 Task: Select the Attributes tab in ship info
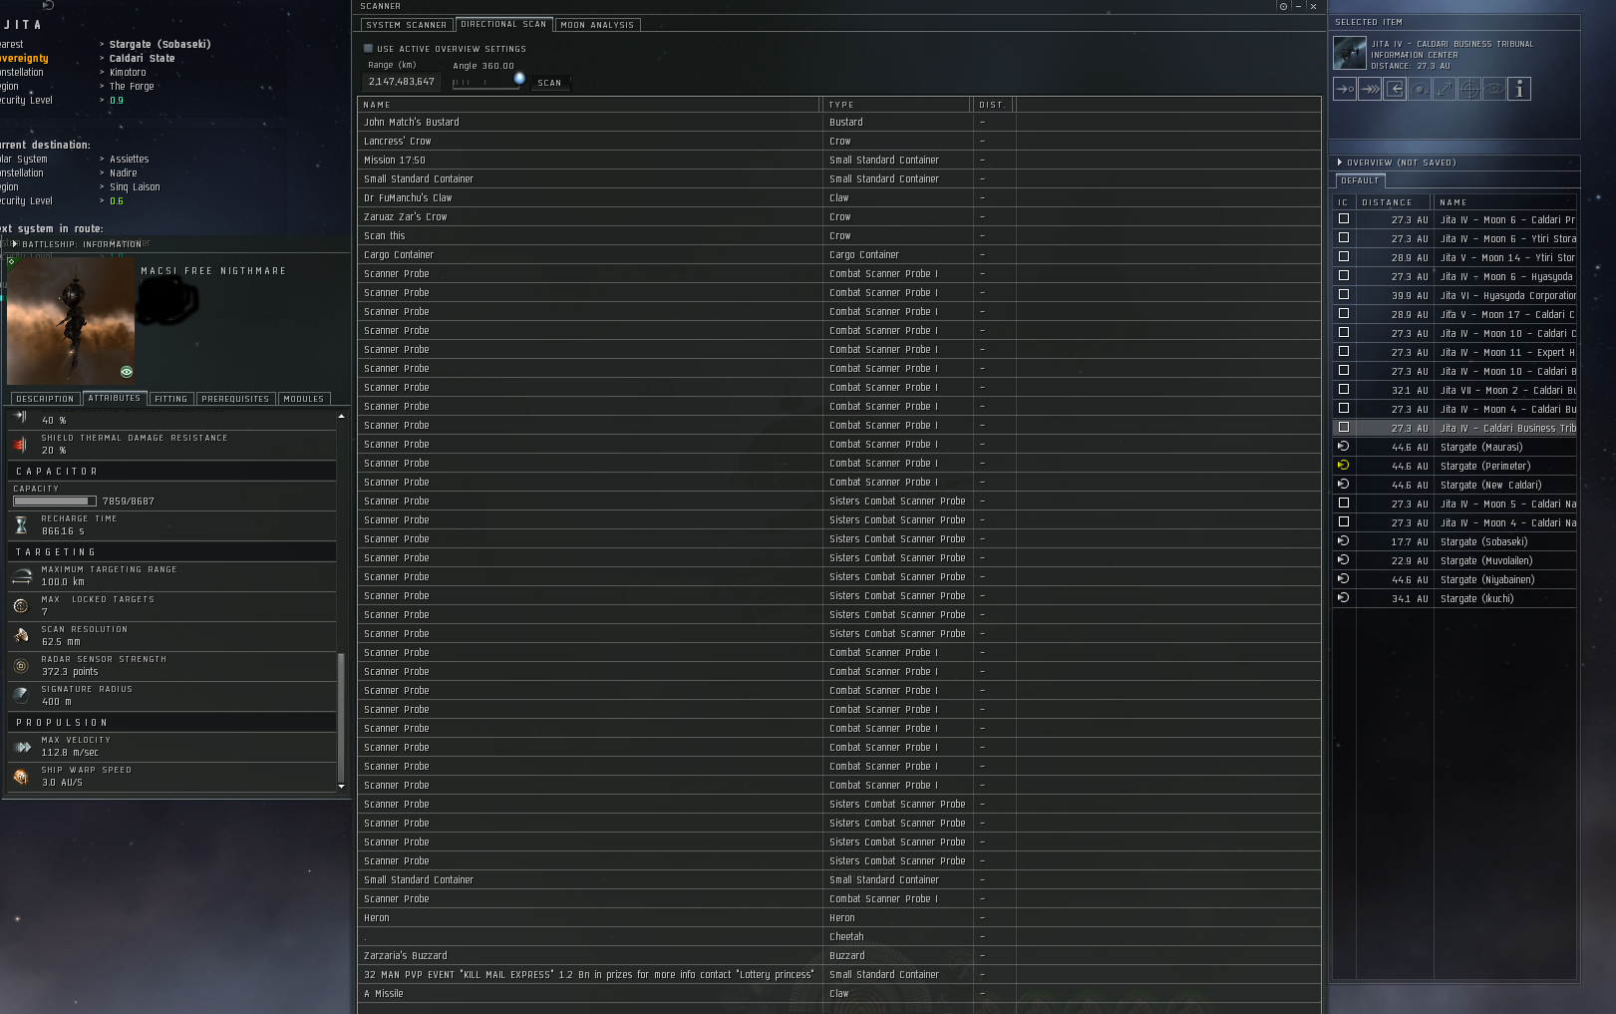tap(115, 398)
